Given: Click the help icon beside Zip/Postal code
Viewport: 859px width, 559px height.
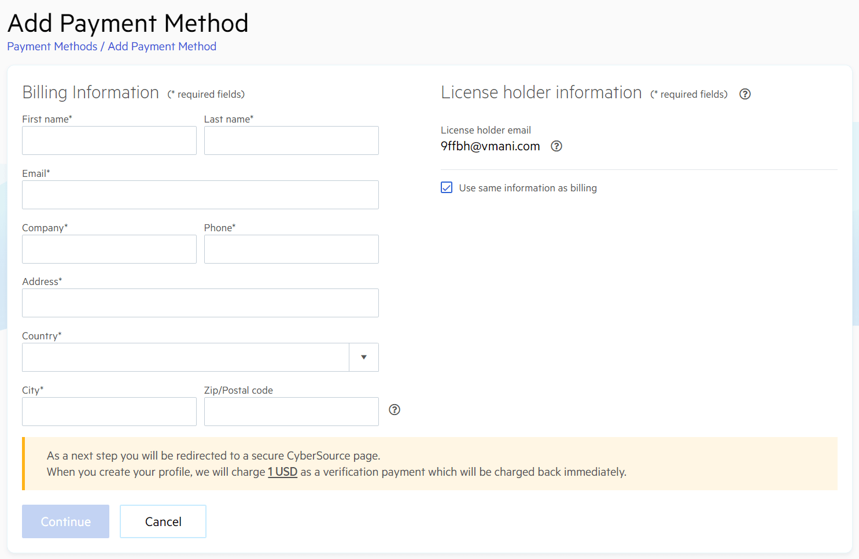Looking at the screenshot, I should (x=394, y=409).
